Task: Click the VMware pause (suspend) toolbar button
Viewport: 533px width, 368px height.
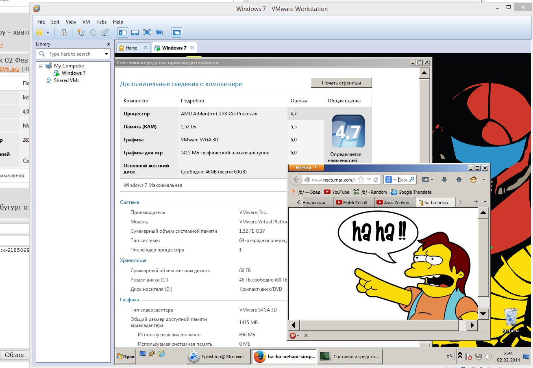Action: coord(39,32)
